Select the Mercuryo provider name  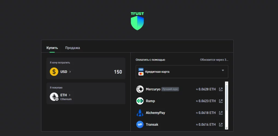(x=153, y=89)
